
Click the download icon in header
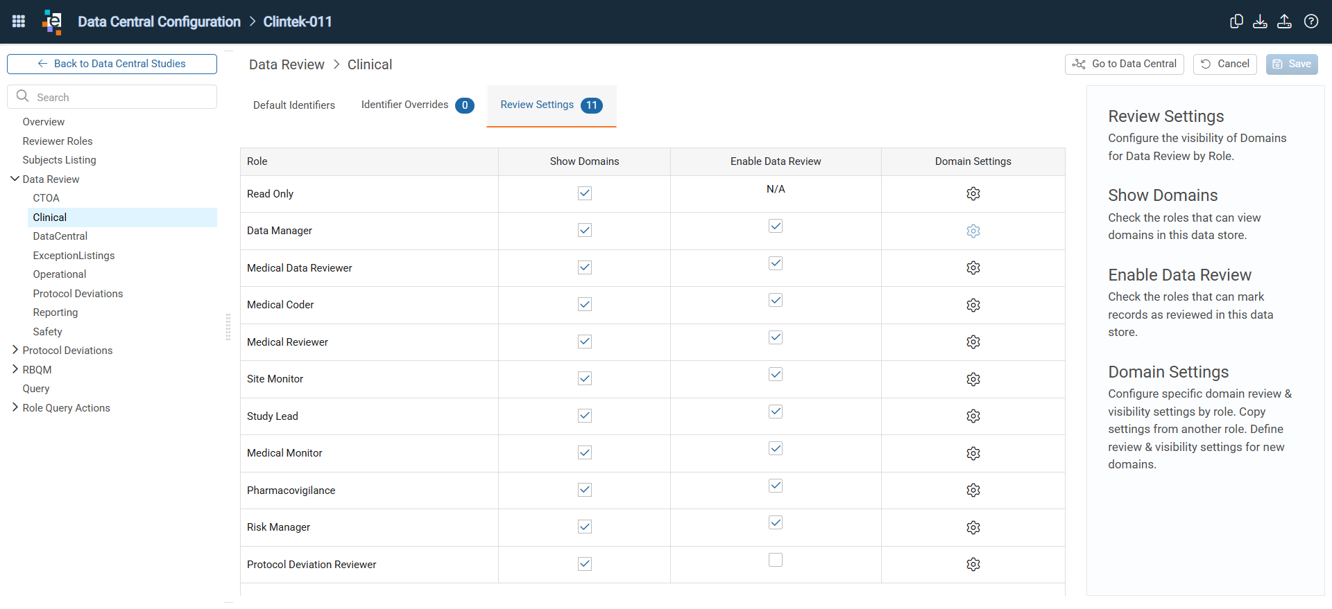point(1260,21)
